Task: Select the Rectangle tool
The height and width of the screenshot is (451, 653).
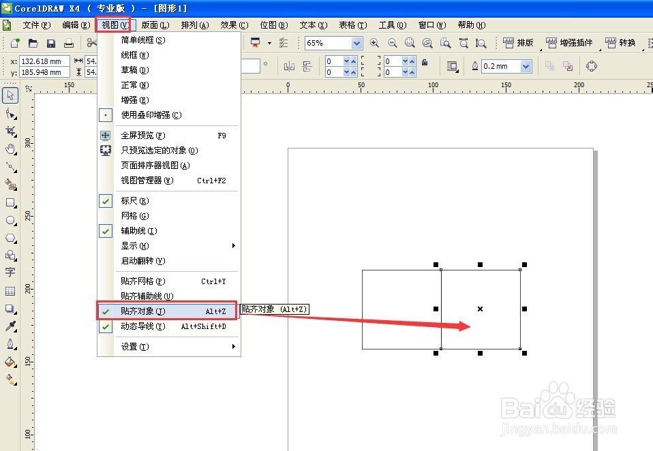Action: coord(10,202)
